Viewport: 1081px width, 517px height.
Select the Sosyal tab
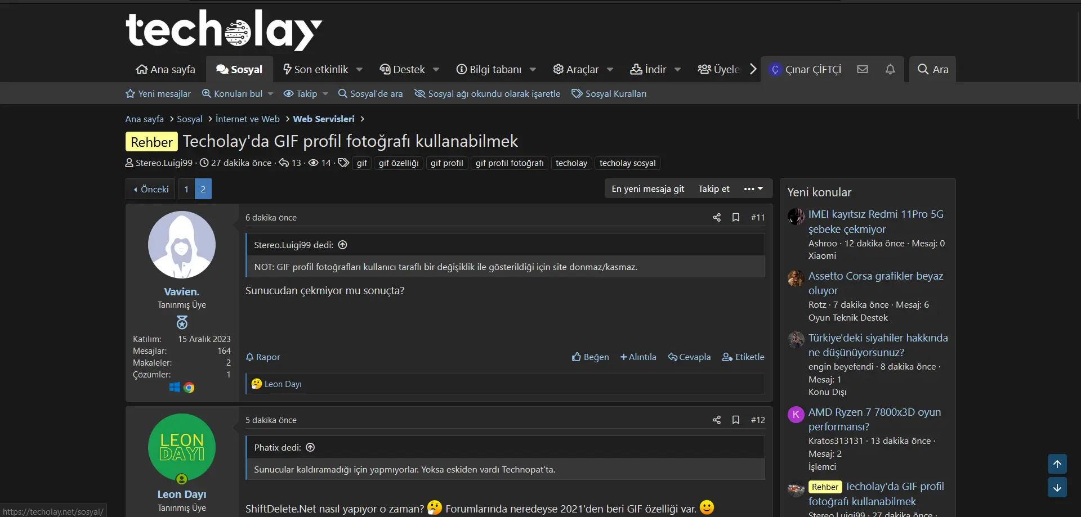click(239, 69)
